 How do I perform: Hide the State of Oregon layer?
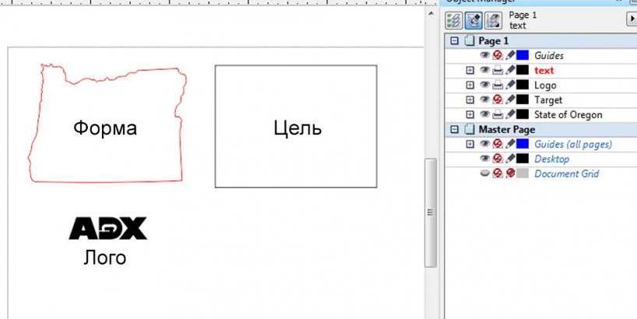point(484,114)
